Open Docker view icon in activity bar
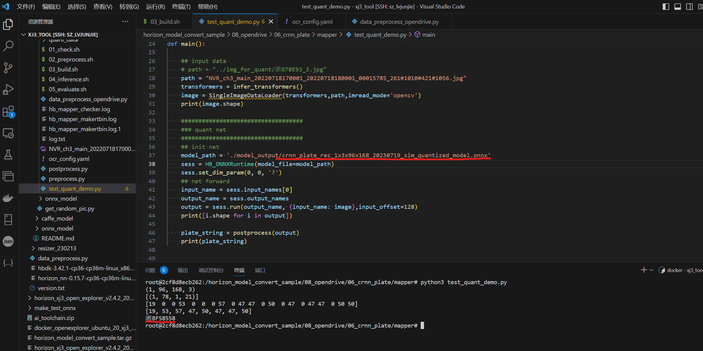This screenshot has height=351, width=703. [8, 198]
